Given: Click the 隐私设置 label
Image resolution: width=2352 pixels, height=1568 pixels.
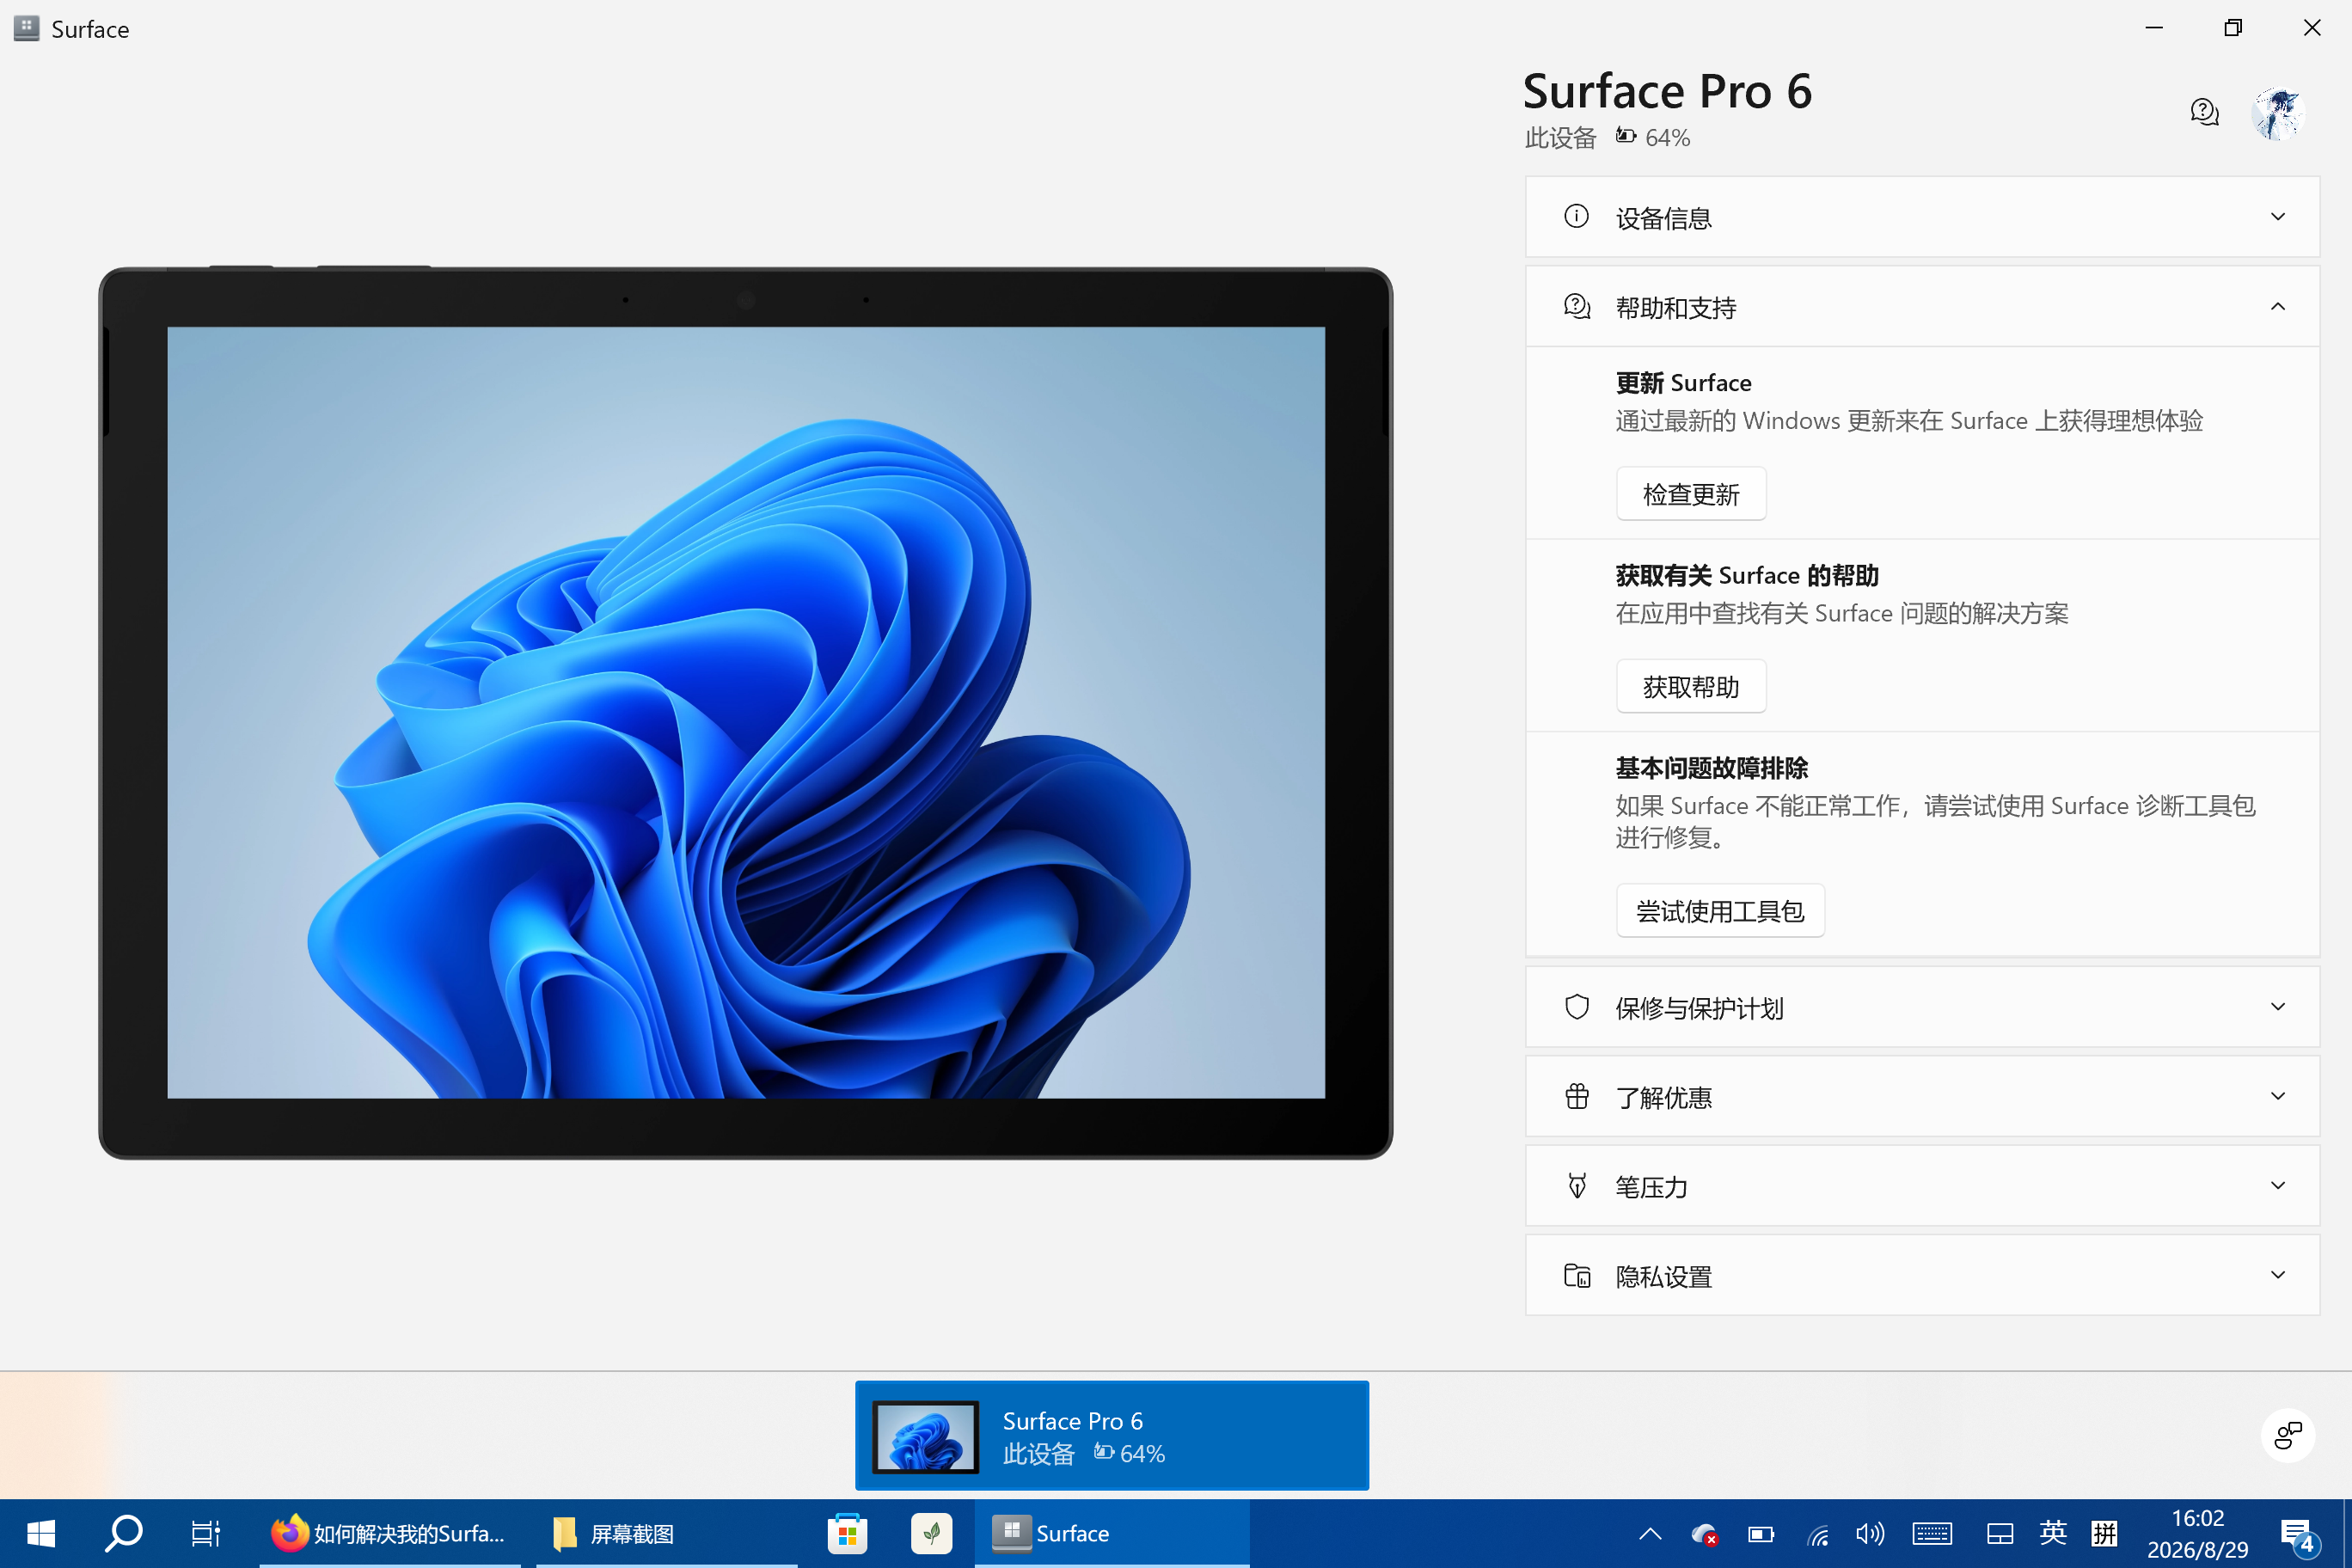Looking at the screenshot, I should click(x=1663, y=1276).
